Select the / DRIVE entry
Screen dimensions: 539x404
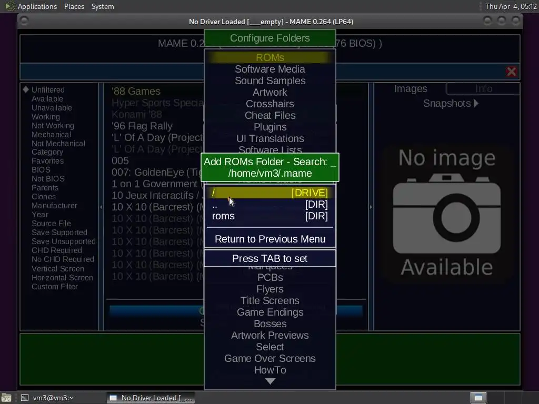[270, 193]
